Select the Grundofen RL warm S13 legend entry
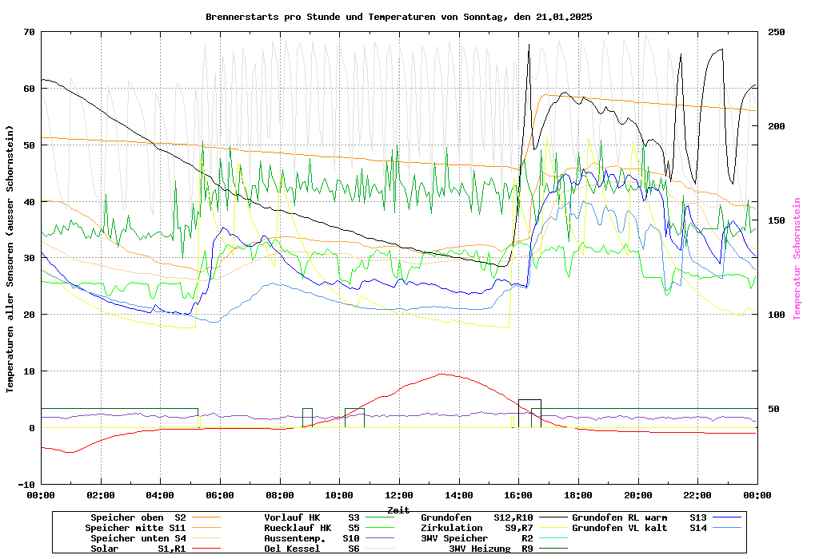Screen dimensions: 819x559 click(x=639, y=517)
